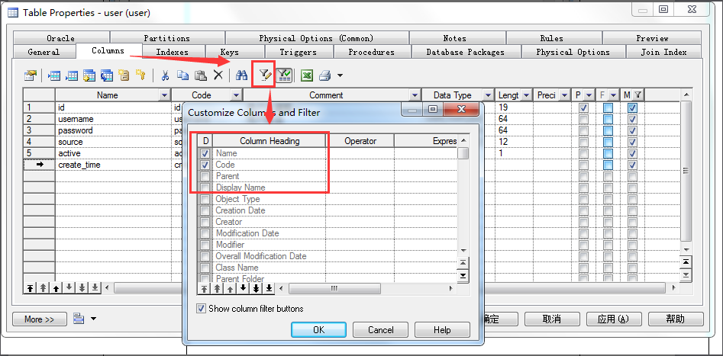Image resolution: width=723 pixels, height=356 pixels.
Task: Cut with the scissors icon
Action: (x=165, y=75)
